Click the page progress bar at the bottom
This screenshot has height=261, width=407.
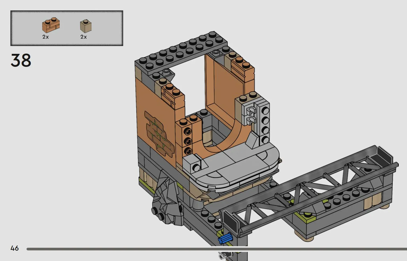pos(217,249)
